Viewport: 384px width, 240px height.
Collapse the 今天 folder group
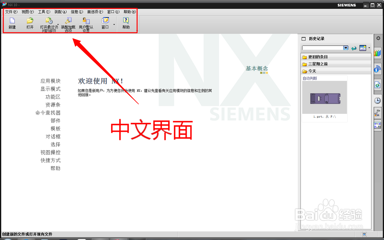point(336,71)
